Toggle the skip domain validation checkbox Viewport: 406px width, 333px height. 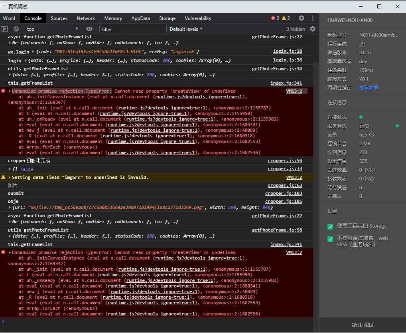coord(330,239)
